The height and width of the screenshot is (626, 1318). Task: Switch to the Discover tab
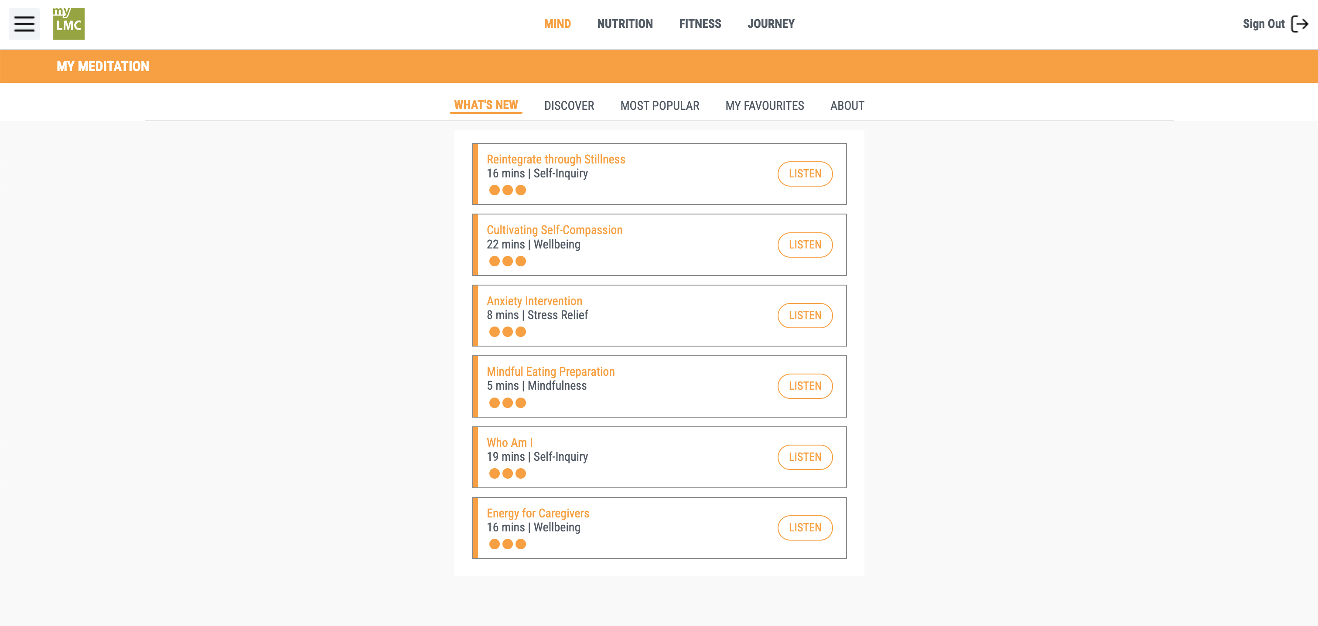point(568,105)
